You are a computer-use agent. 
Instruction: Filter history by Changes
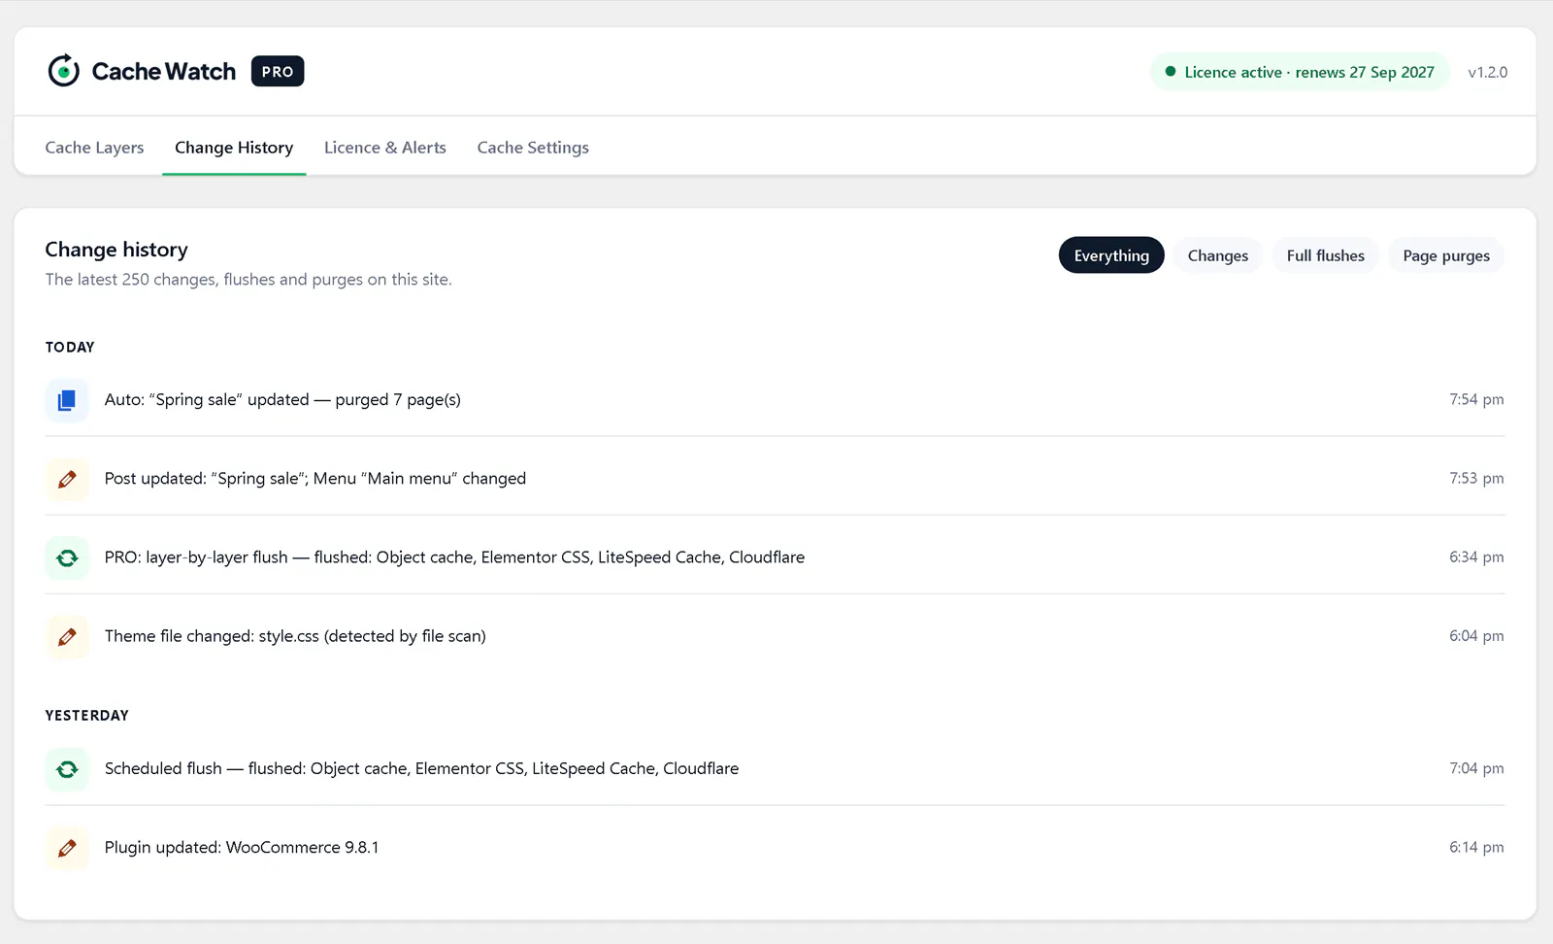tap(1218, 255)
